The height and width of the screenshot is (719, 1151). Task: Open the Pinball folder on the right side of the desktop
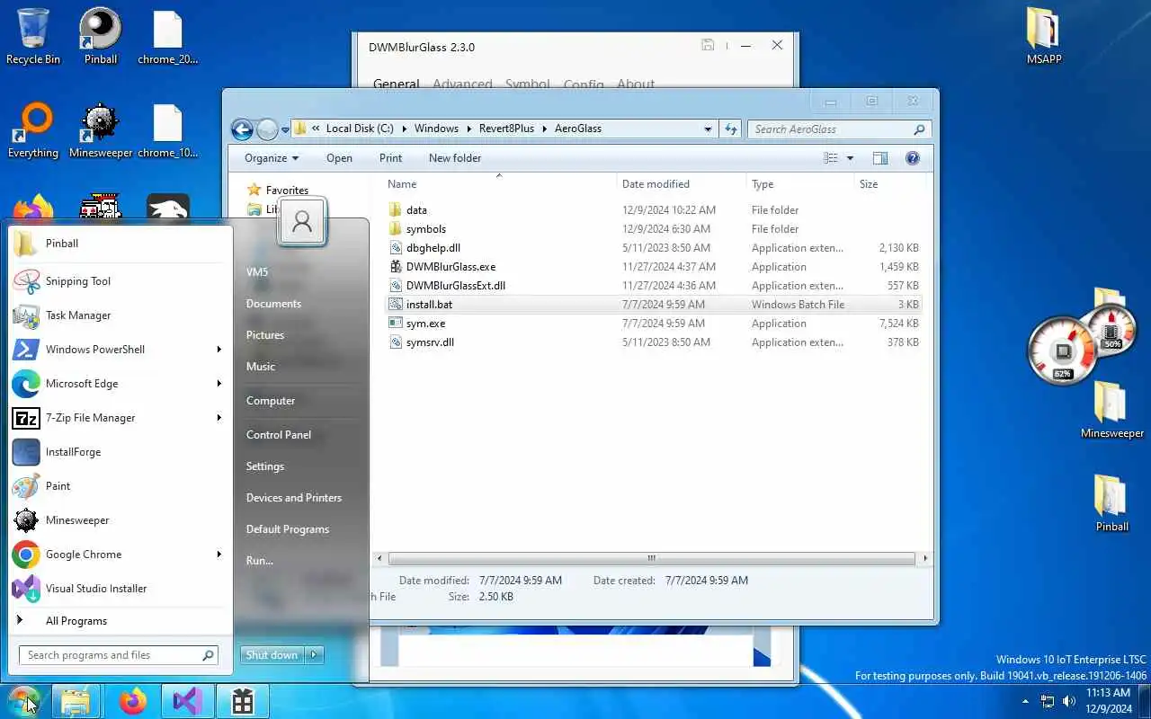pyautogui.click(x=1112, y=503)
